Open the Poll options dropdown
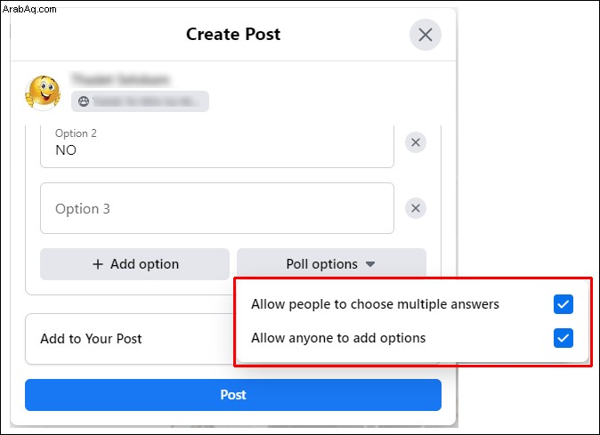This screenshot has height=435, width=600. 331,264
